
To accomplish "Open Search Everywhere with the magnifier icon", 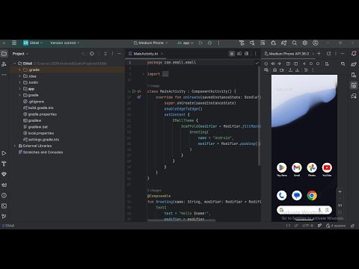I will (295, 43).
